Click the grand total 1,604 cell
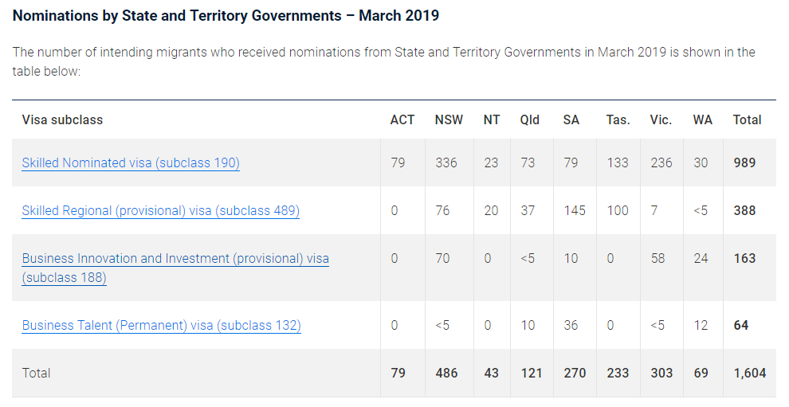Image resolution: width=789 pixels, height=407 pixels. 749,373
